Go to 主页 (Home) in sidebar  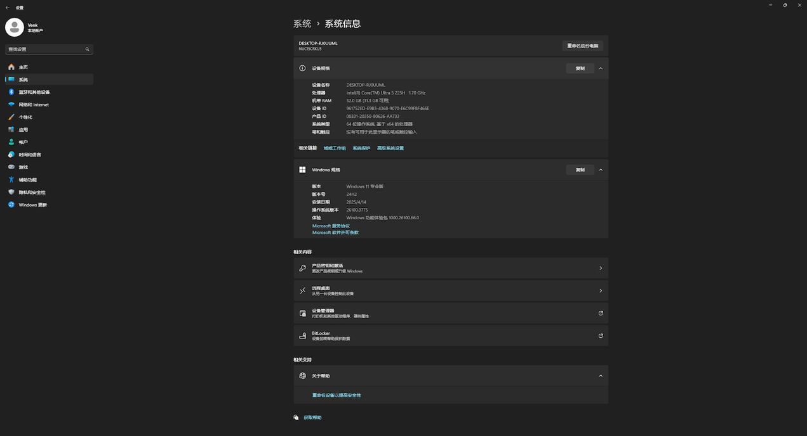point(23,67)
